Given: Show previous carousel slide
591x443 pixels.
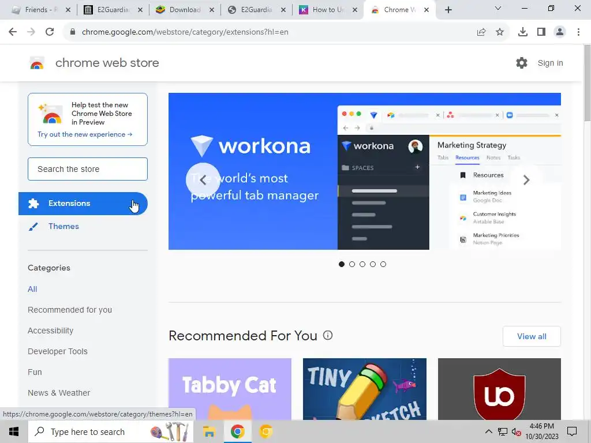Looking at the screenshot, I should click(203, 180).
